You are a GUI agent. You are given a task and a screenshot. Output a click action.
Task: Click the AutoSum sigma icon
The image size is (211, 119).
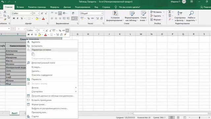[x=170, y=12]
